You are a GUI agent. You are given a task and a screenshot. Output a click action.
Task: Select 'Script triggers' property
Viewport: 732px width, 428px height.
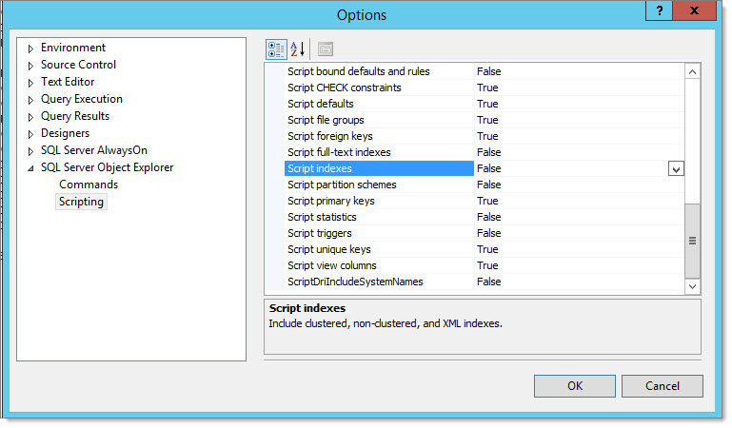(319, 233)
